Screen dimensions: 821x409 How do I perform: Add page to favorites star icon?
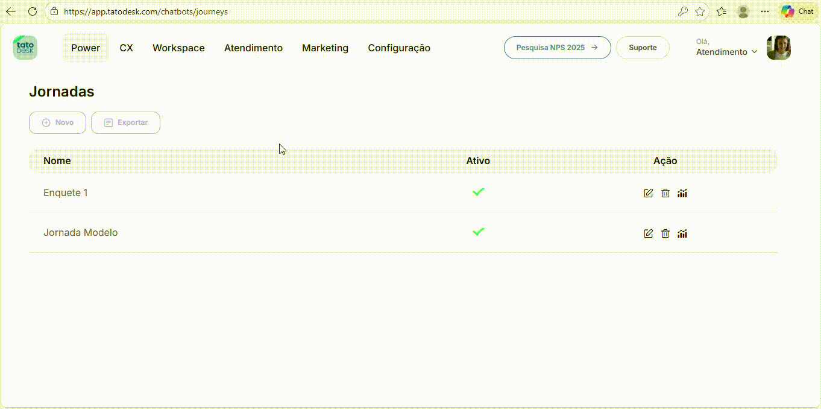(x=700, y=11)
